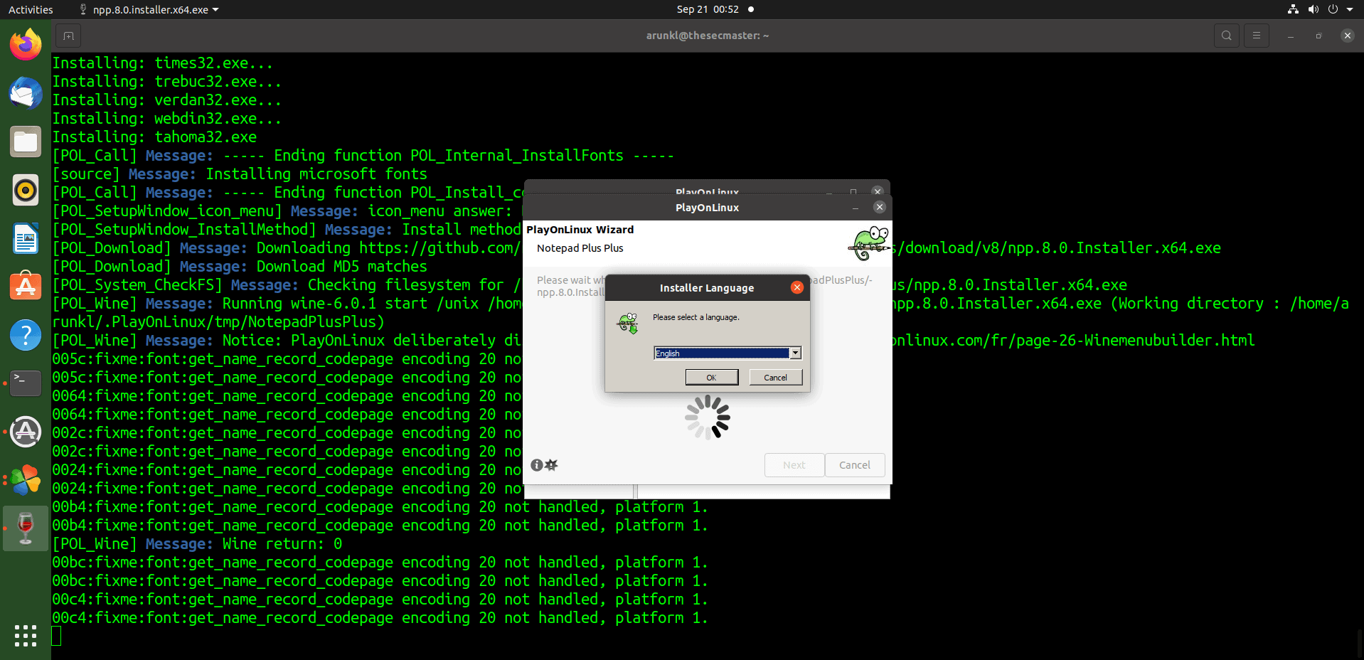Open the clock and calendar menu
This screenshot has height=660, width=1364.
coord(708,9)
